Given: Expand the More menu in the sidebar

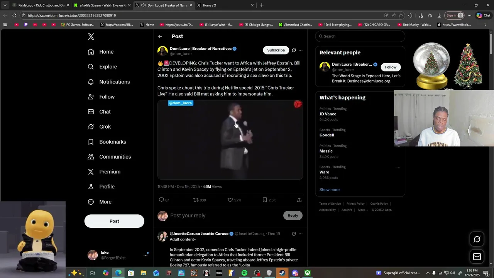Looking at the screenshot, I should (x=100, y=202).
